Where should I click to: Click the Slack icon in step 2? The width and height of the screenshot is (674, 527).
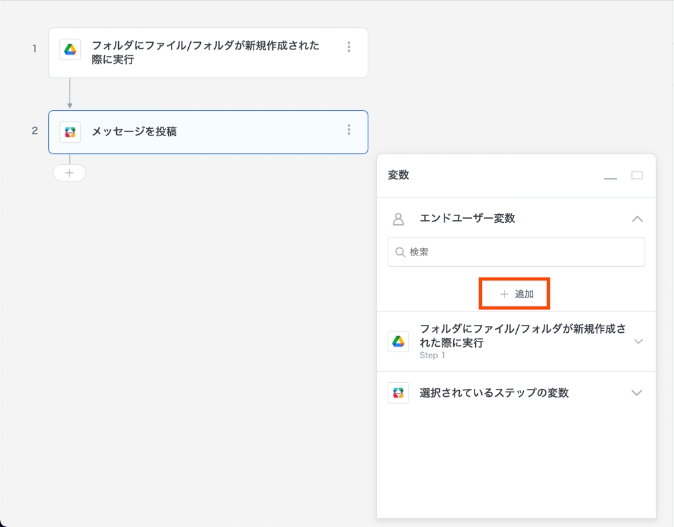[70, 132]
